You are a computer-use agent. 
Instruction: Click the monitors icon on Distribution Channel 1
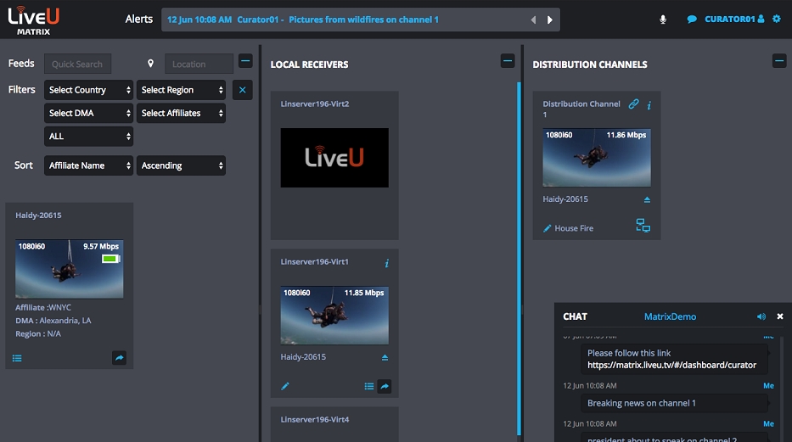(643, 225)
